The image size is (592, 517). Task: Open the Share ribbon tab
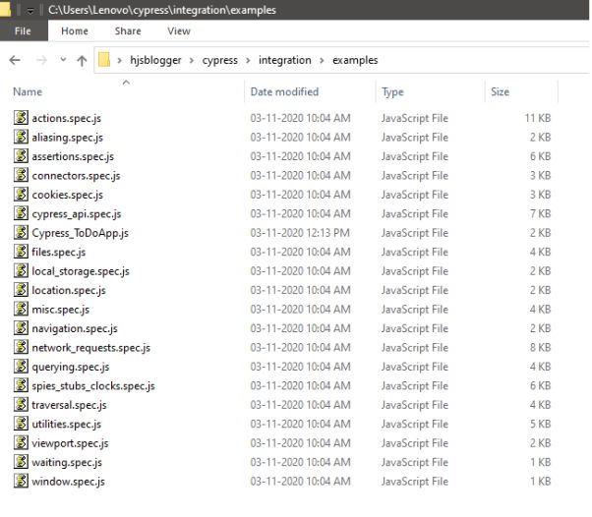127,31
